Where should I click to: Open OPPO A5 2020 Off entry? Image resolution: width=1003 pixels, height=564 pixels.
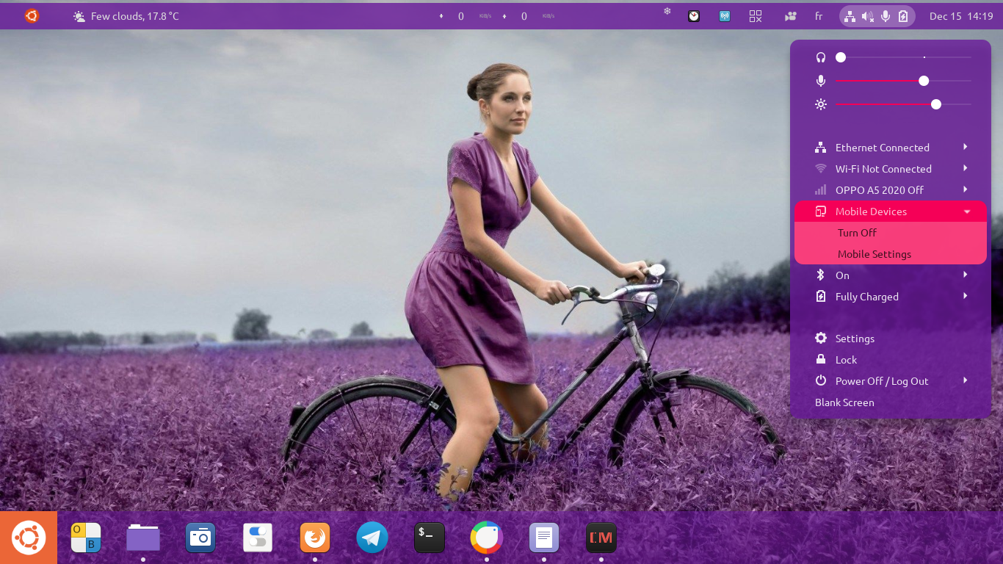click(x=891, y=190)
